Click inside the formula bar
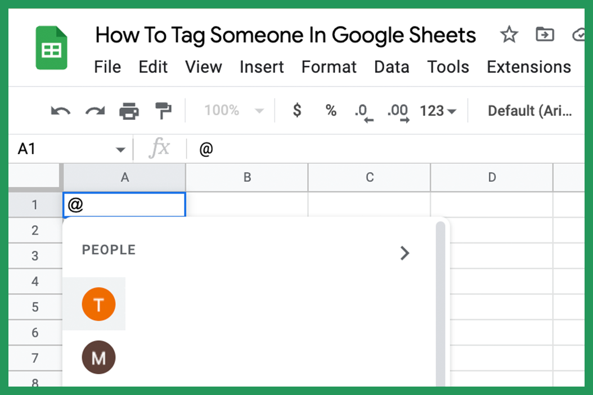593x395 pixels. coord(281,149)
